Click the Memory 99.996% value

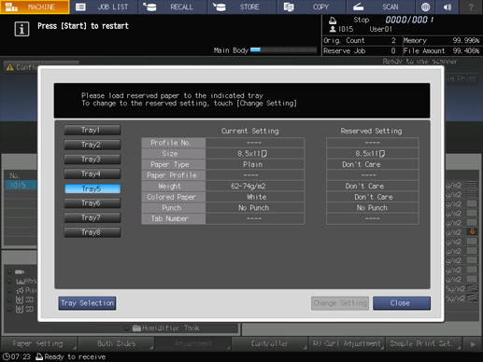point(466,40)
